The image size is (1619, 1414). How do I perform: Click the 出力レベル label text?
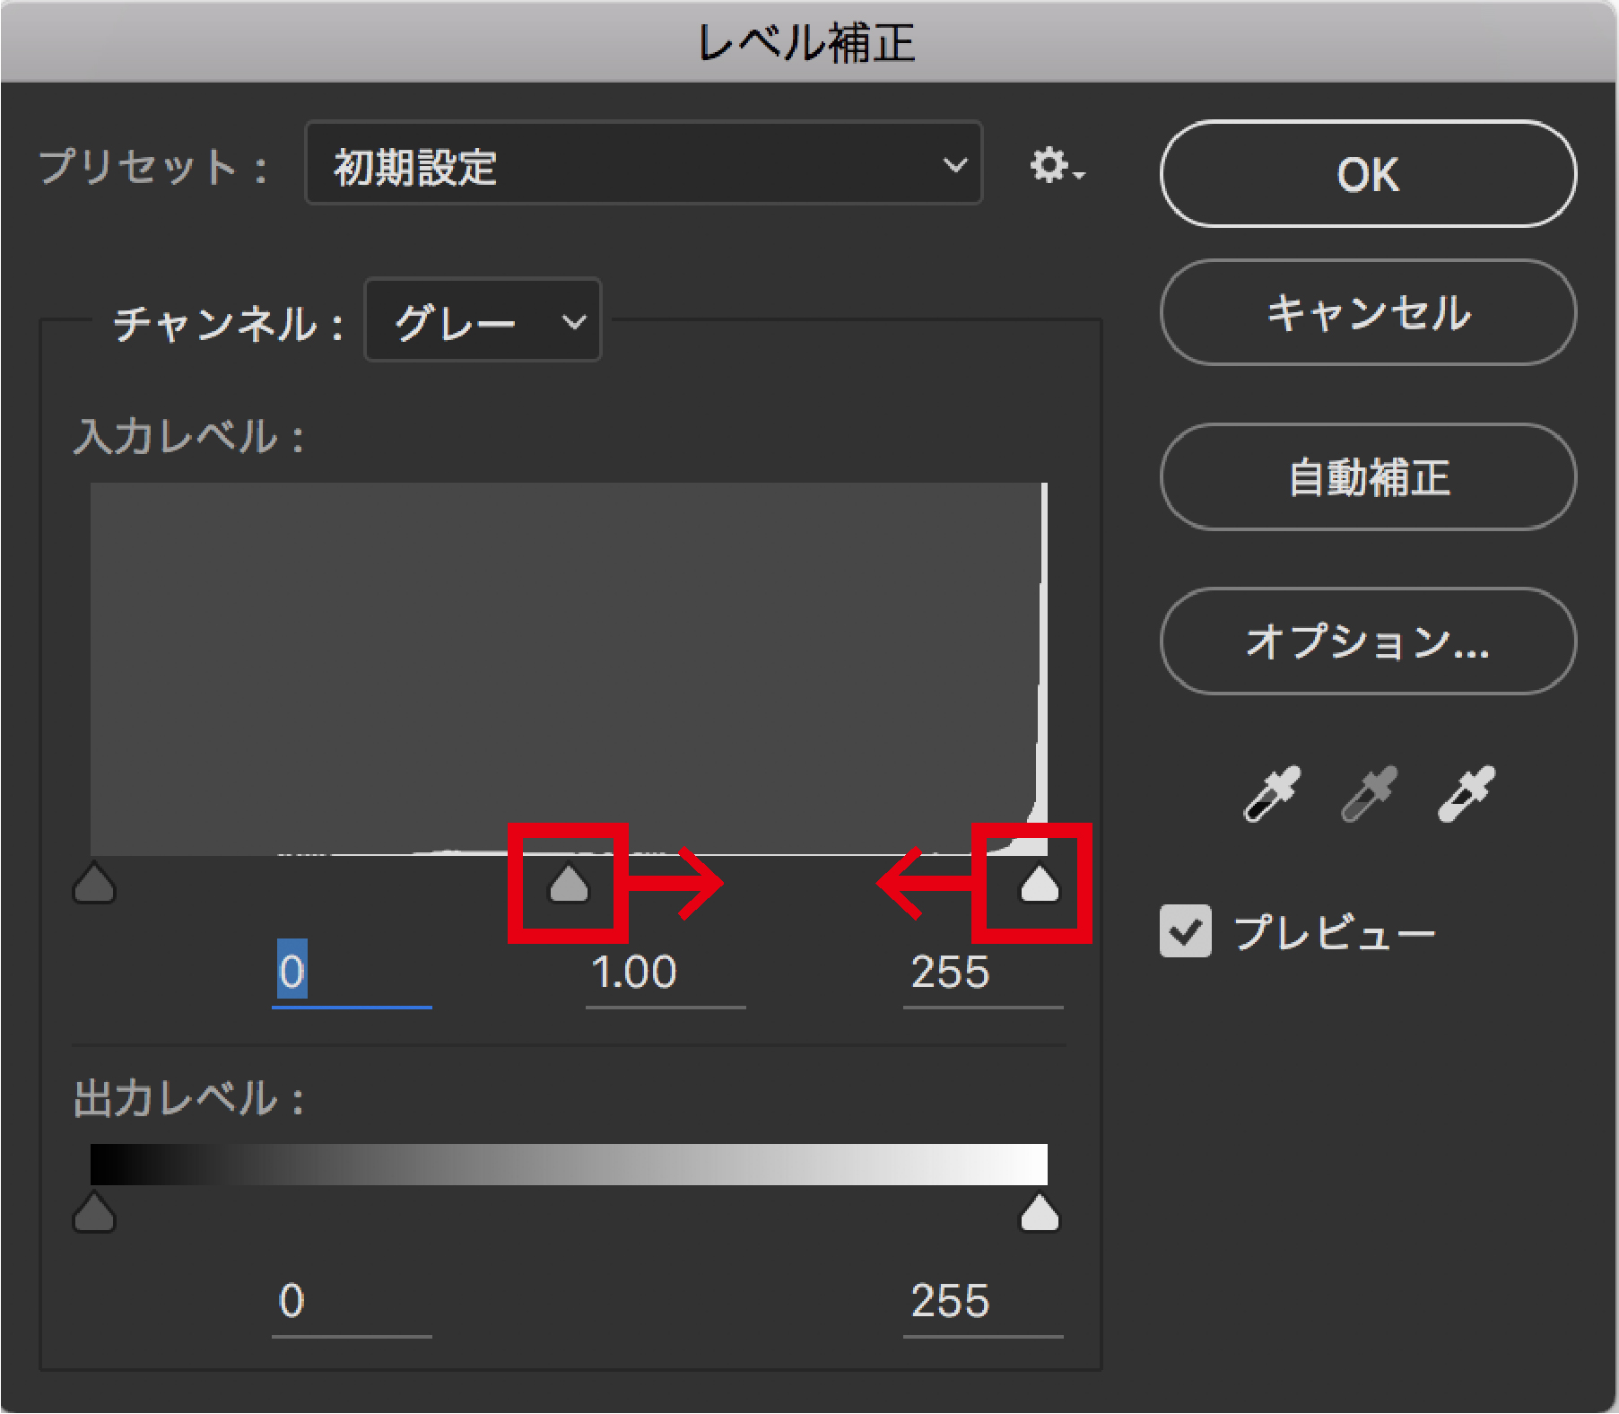[189, 1099]
